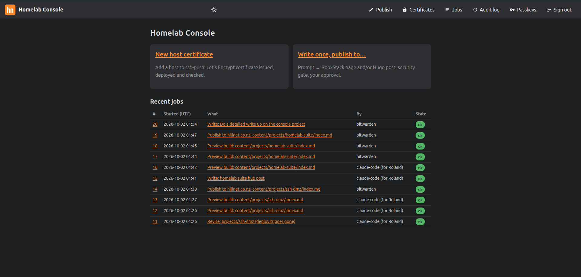Click the key icon beside Passkeys
581x277 pixels.
(512, 10)
